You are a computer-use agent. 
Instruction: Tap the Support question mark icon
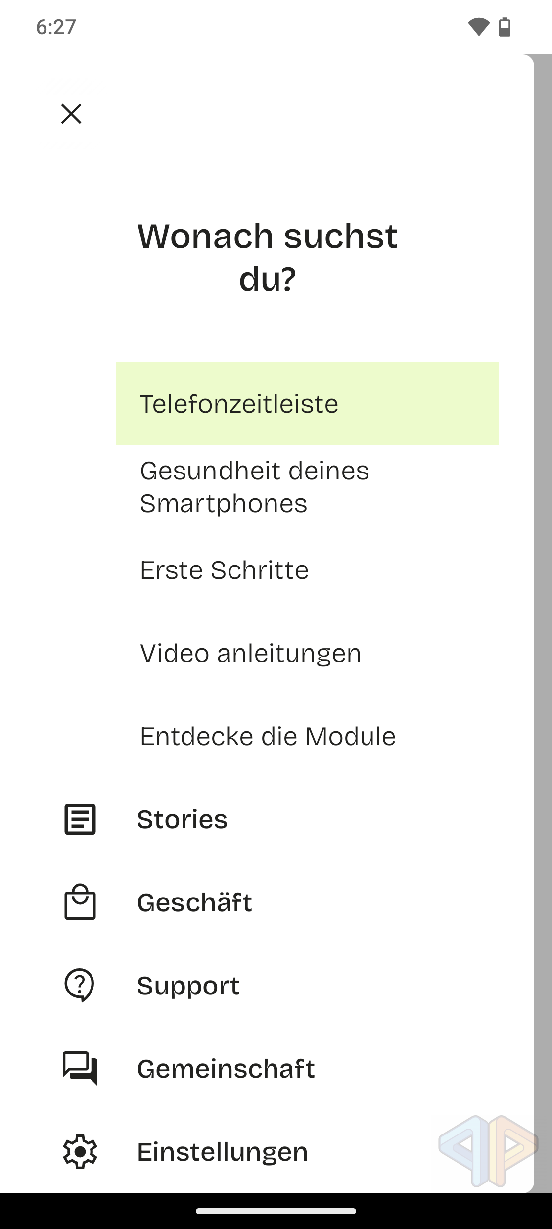click(x=79, y=985)
